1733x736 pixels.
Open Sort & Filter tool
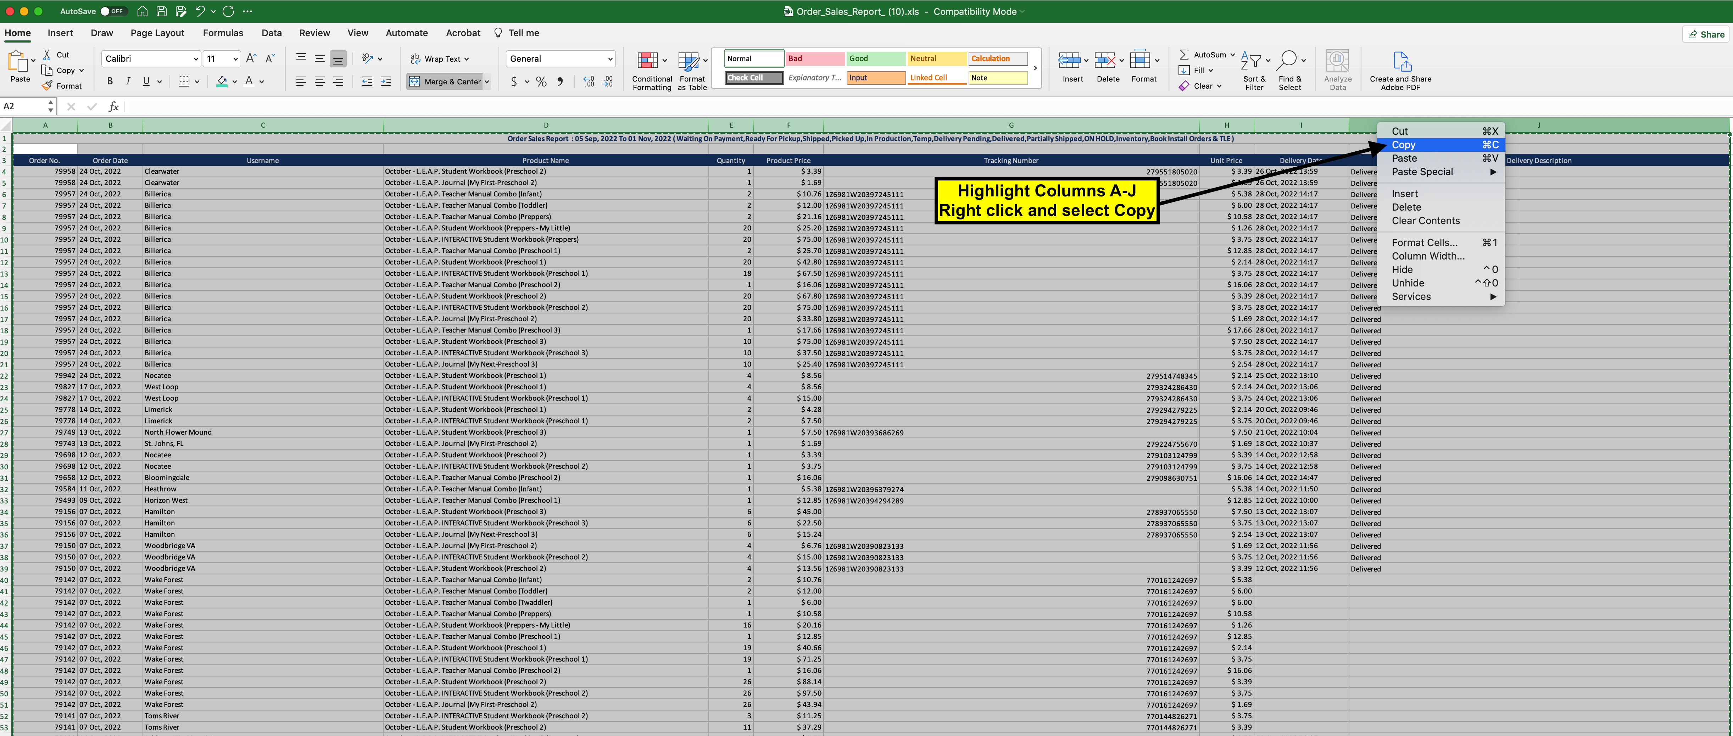coord(1253,61)
